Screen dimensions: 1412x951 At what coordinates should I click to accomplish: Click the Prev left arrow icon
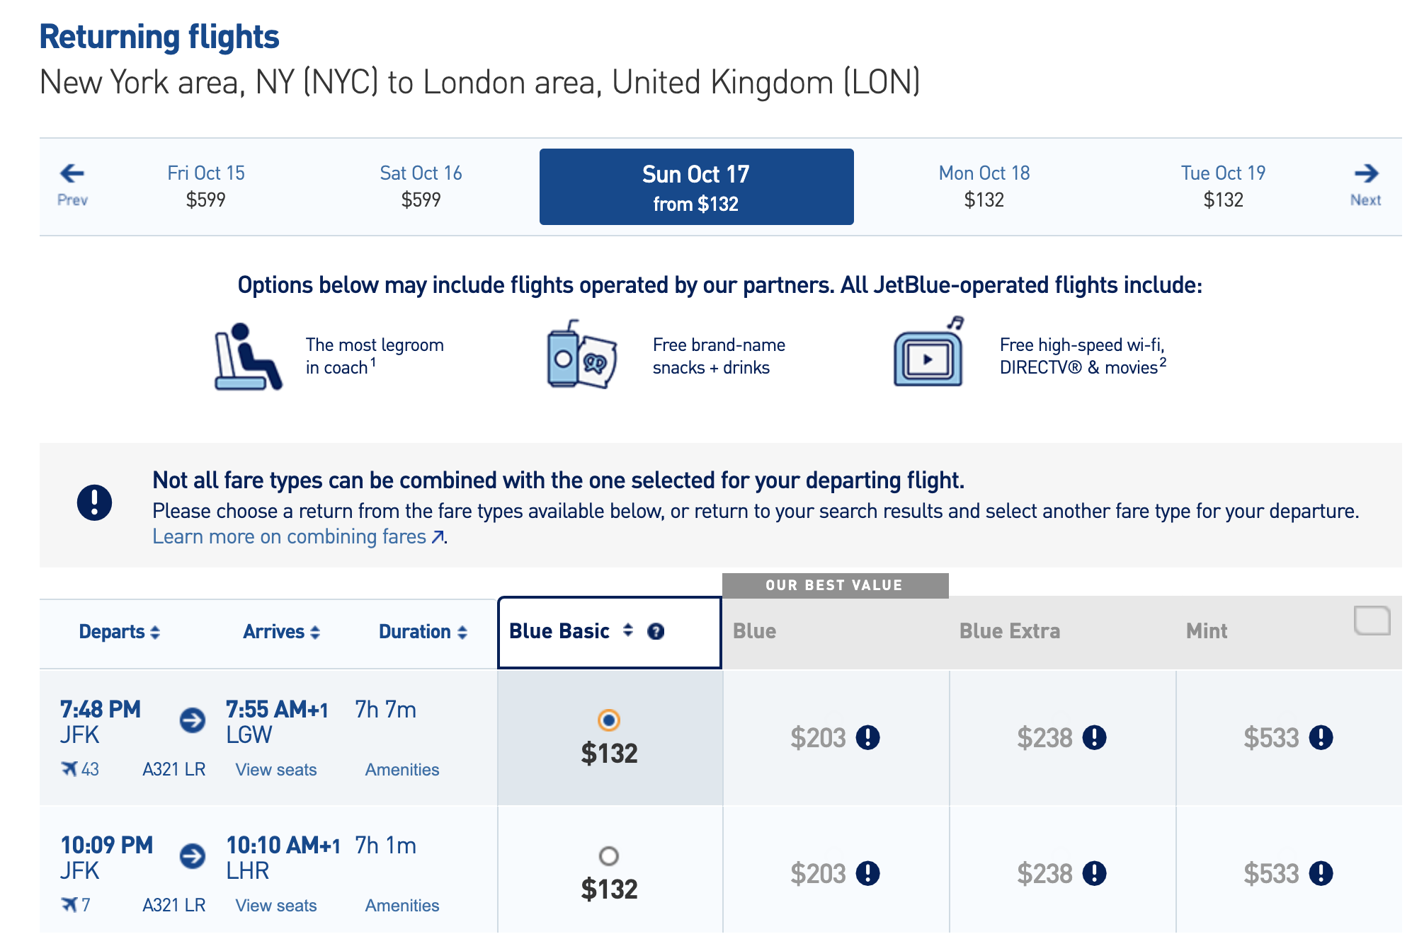pos(72,173)
